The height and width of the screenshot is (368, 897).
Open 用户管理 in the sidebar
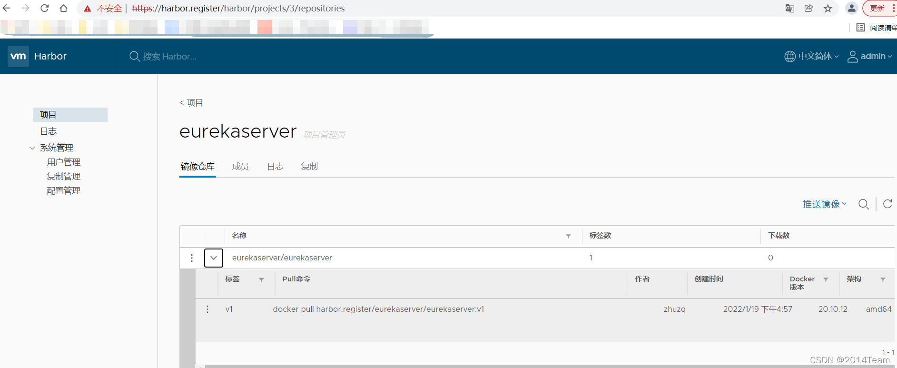(x=64, y=162)
